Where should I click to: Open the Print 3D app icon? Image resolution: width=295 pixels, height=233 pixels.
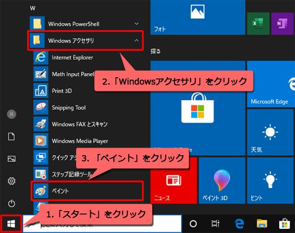point(41,91)
